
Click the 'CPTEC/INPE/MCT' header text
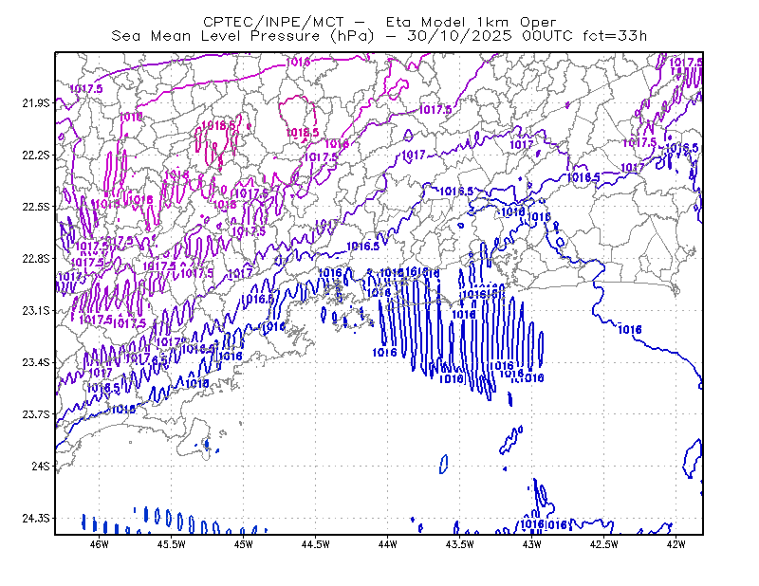click(273, 22)
